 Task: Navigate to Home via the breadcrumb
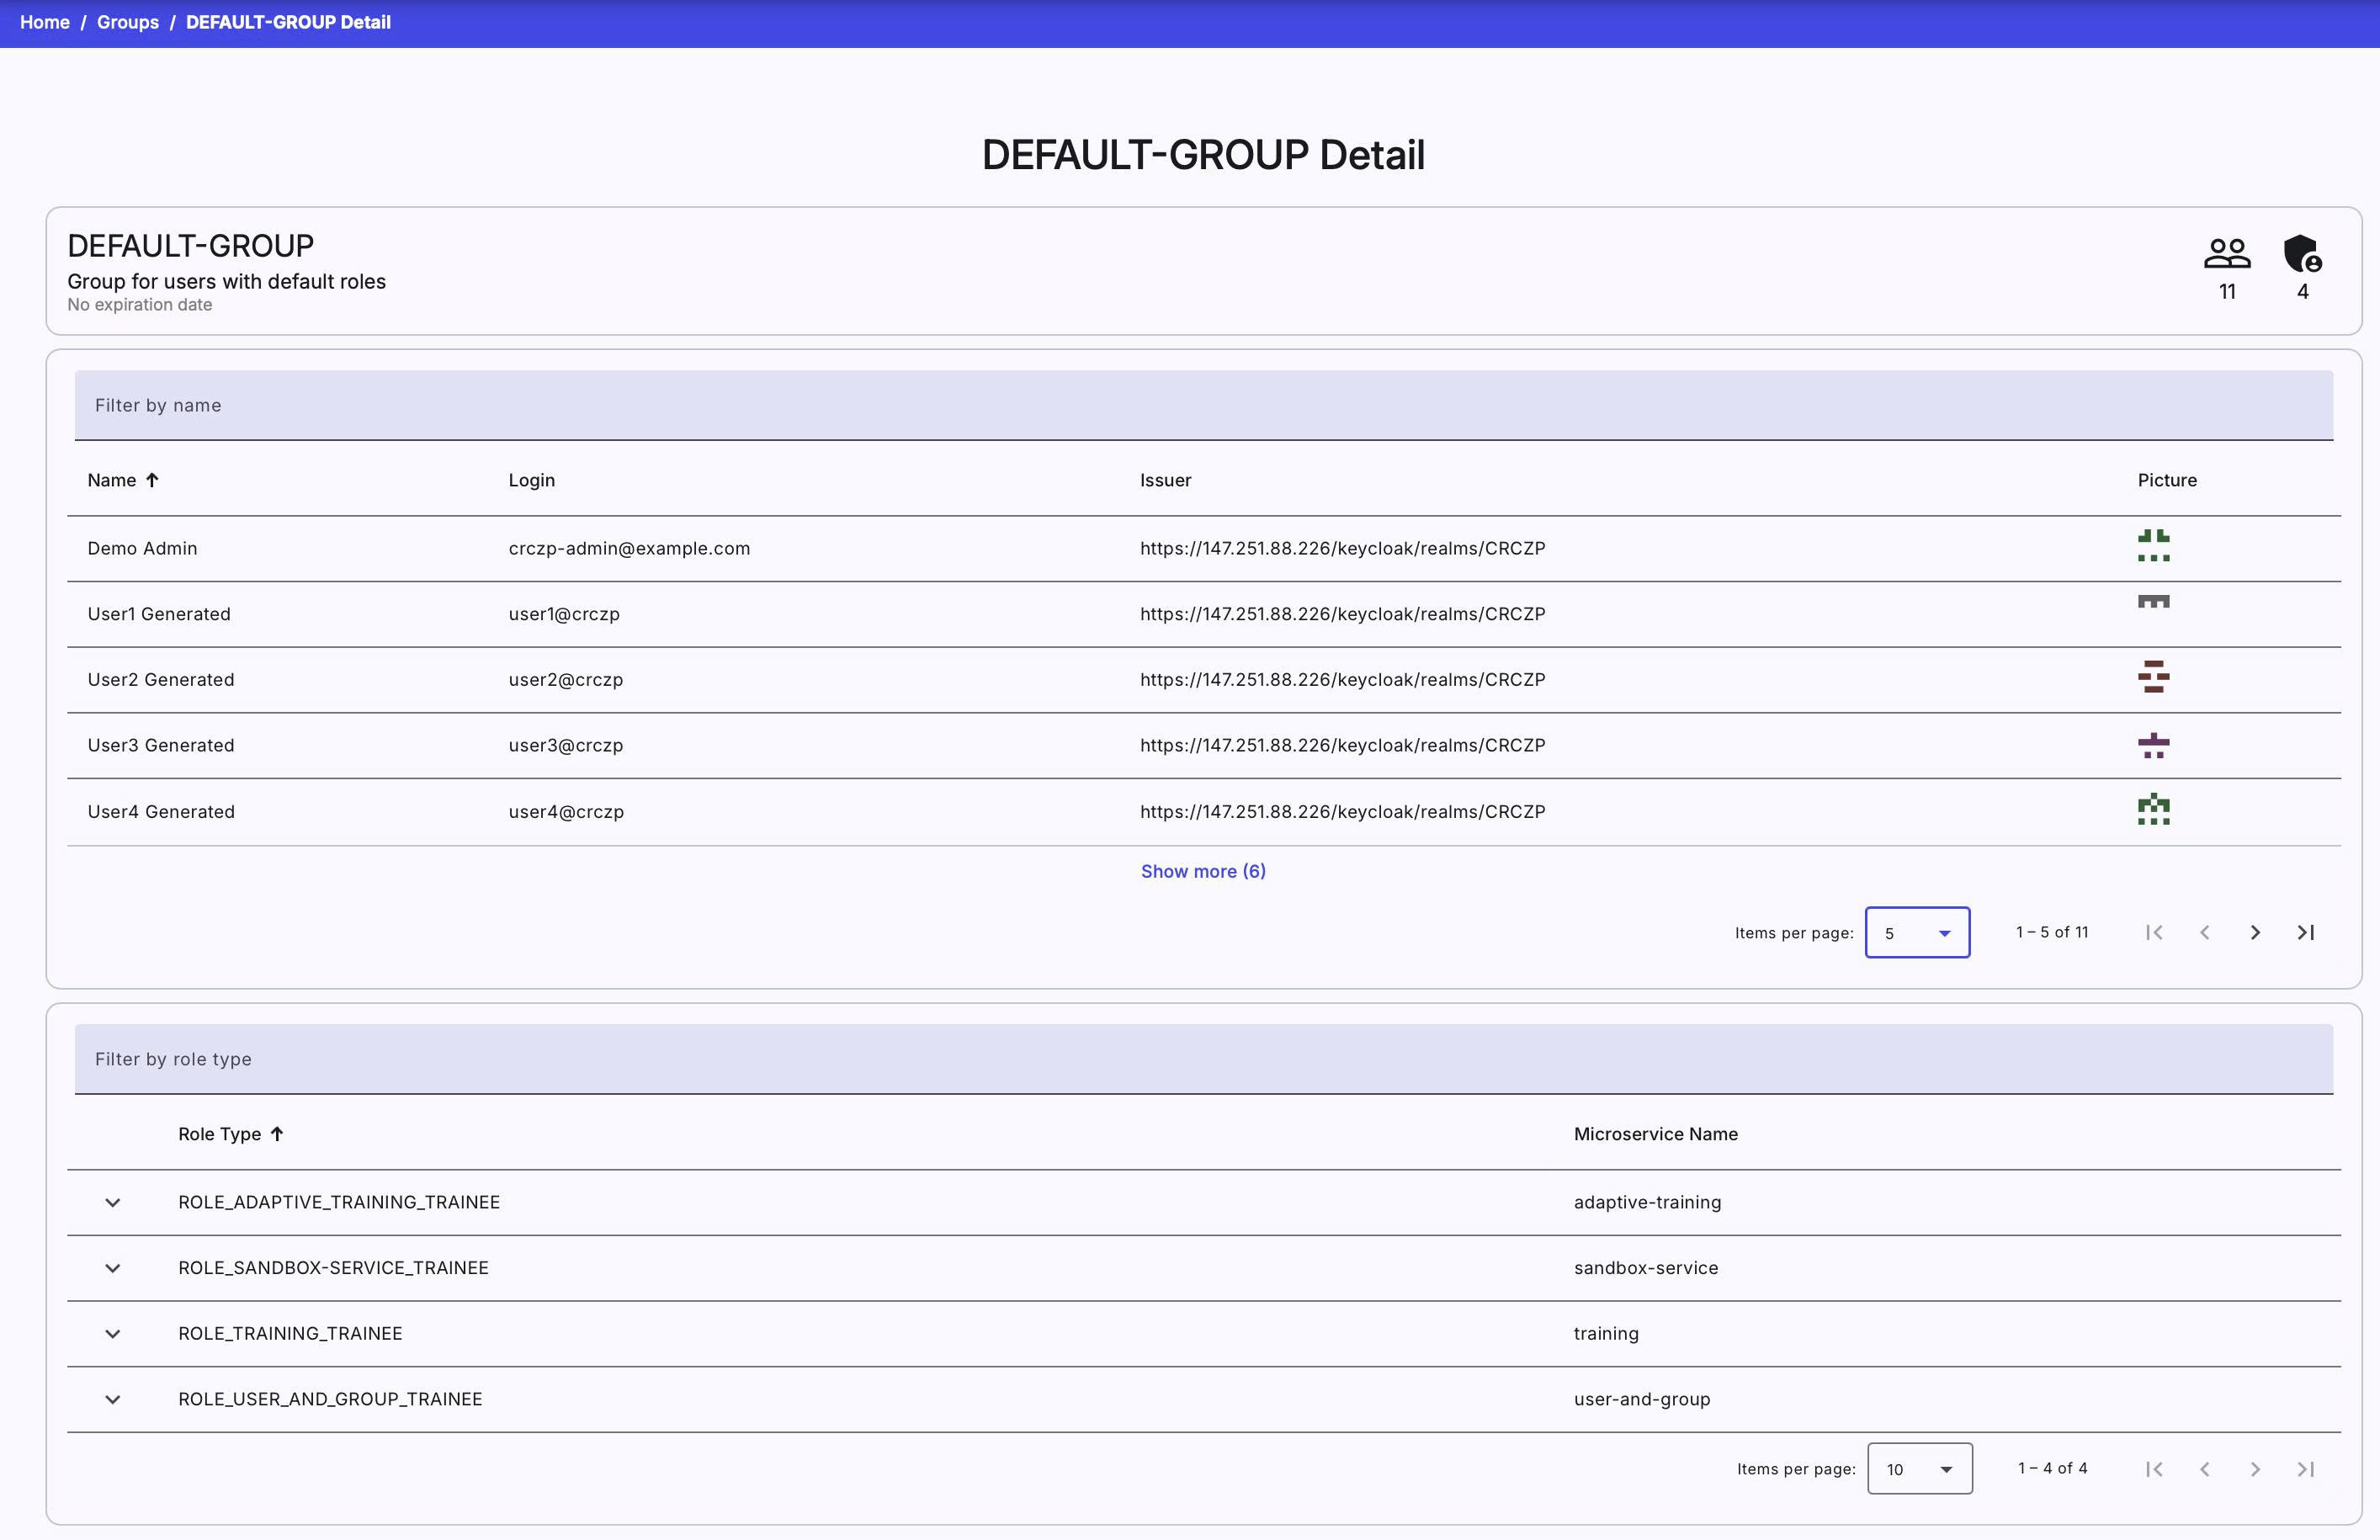45,22
